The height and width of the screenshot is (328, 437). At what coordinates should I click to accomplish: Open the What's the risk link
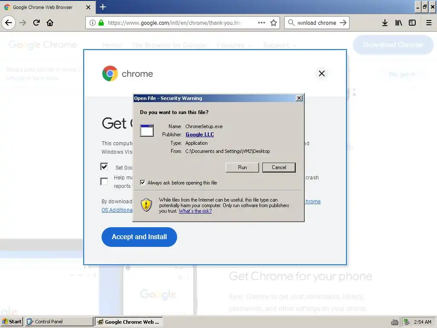coord(195,211)
